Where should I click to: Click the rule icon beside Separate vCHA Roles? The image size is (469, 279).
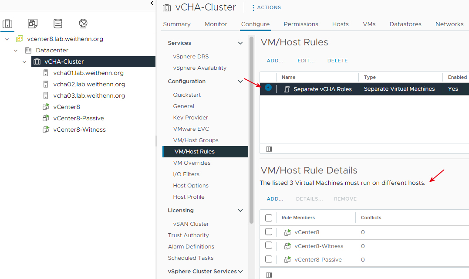287,89
